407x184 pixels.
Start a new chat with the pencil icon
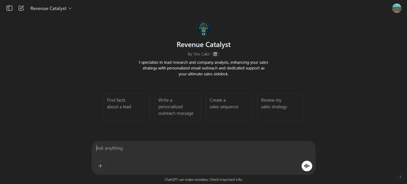(21, 8)
